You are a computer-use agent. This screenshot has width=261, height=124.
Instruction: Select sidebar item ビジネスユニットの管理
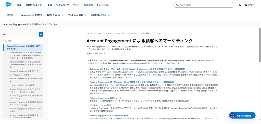click(x=19, y=75)
